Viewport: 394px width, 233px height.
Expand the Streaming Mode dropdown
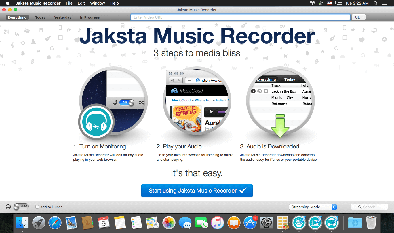pyautogui.click(x=313, y=207)
